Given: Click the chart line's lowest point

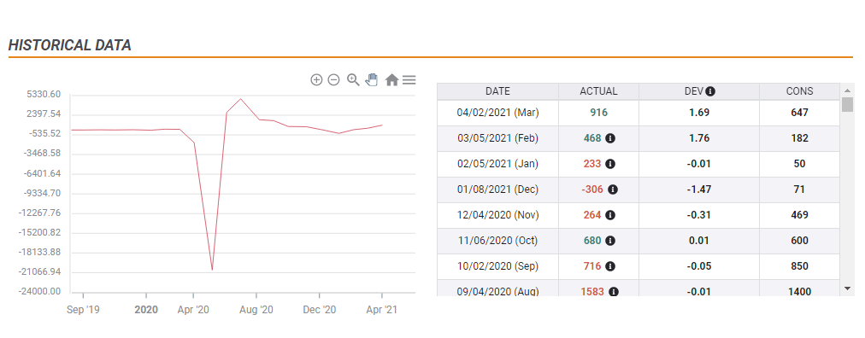Looking at the screenshot, I should coord(212,270).
